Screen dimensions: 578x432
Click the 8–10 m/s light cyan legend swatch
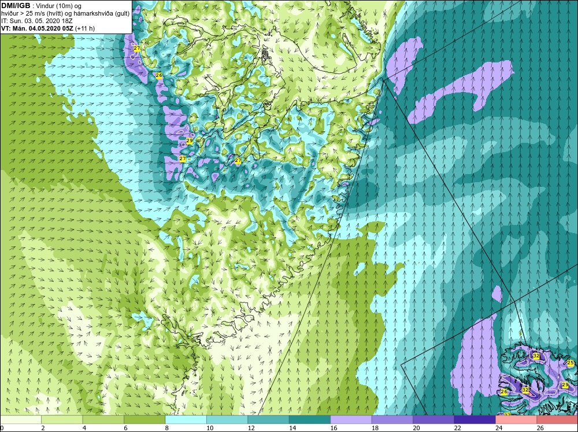coord(186,419)
